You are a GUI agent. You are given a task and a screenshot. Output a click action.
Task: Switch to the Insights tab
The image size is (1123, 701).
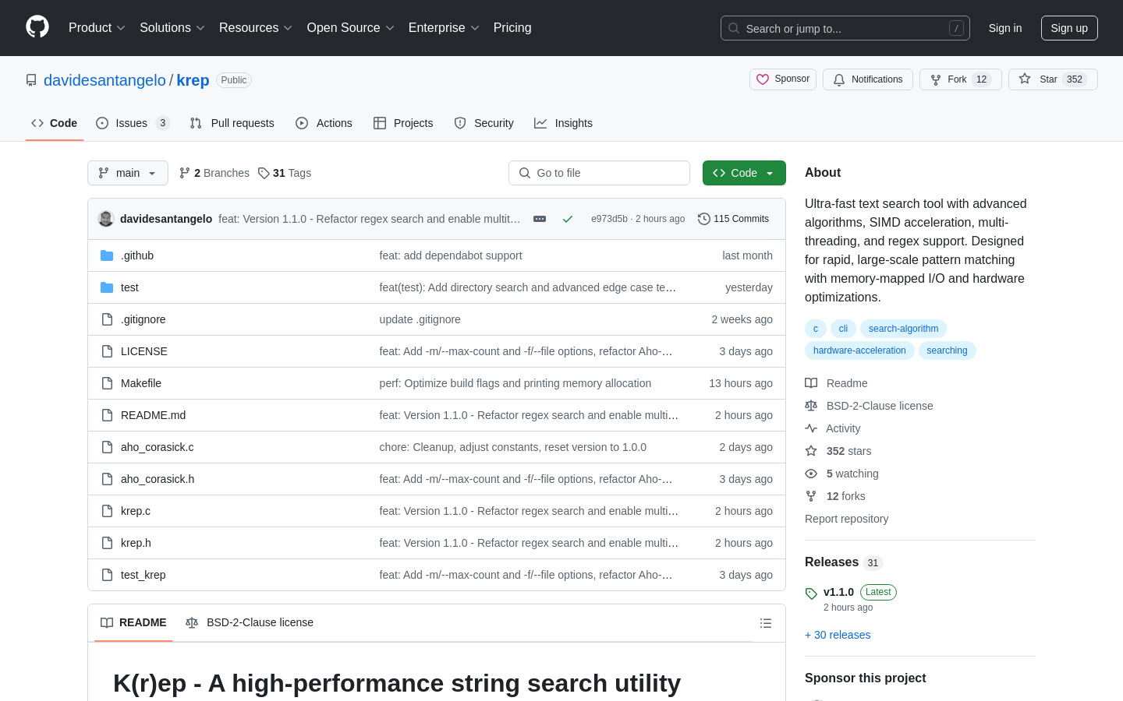(564, 123)
